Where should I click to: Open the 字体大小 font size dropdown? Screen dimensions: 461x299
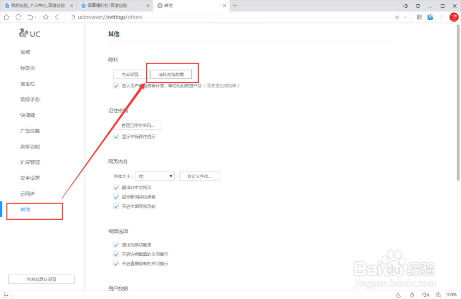click(x=155, y=176)
